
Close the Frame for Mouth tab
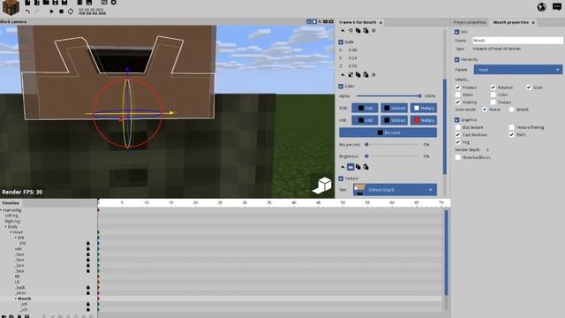pyautogui.click(x=380, y=23)
